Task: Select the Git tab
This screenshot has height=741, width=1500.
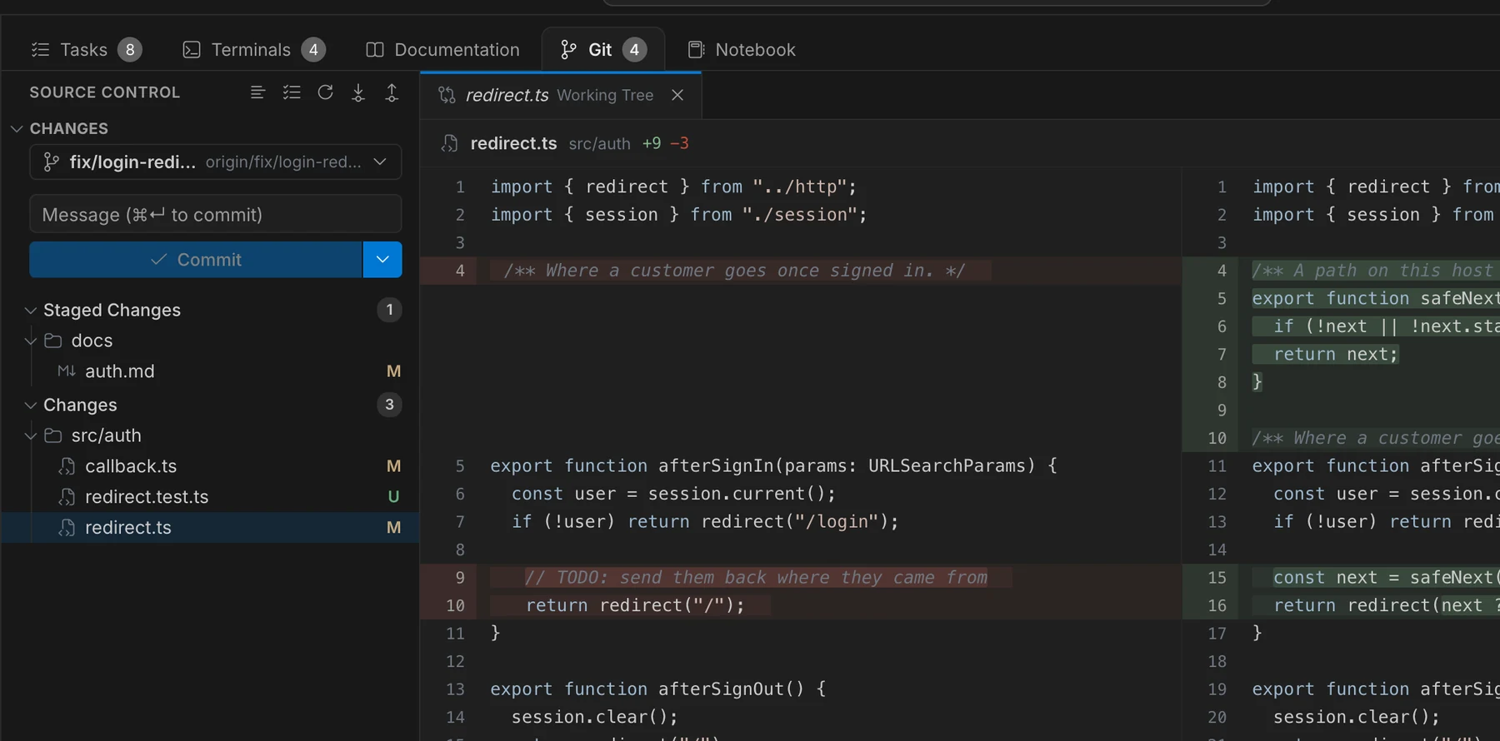Action: (603, 50)
